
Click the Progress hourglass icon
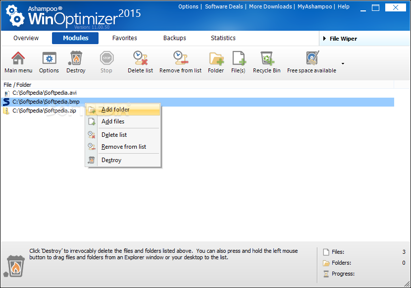(x=326, y=274)
